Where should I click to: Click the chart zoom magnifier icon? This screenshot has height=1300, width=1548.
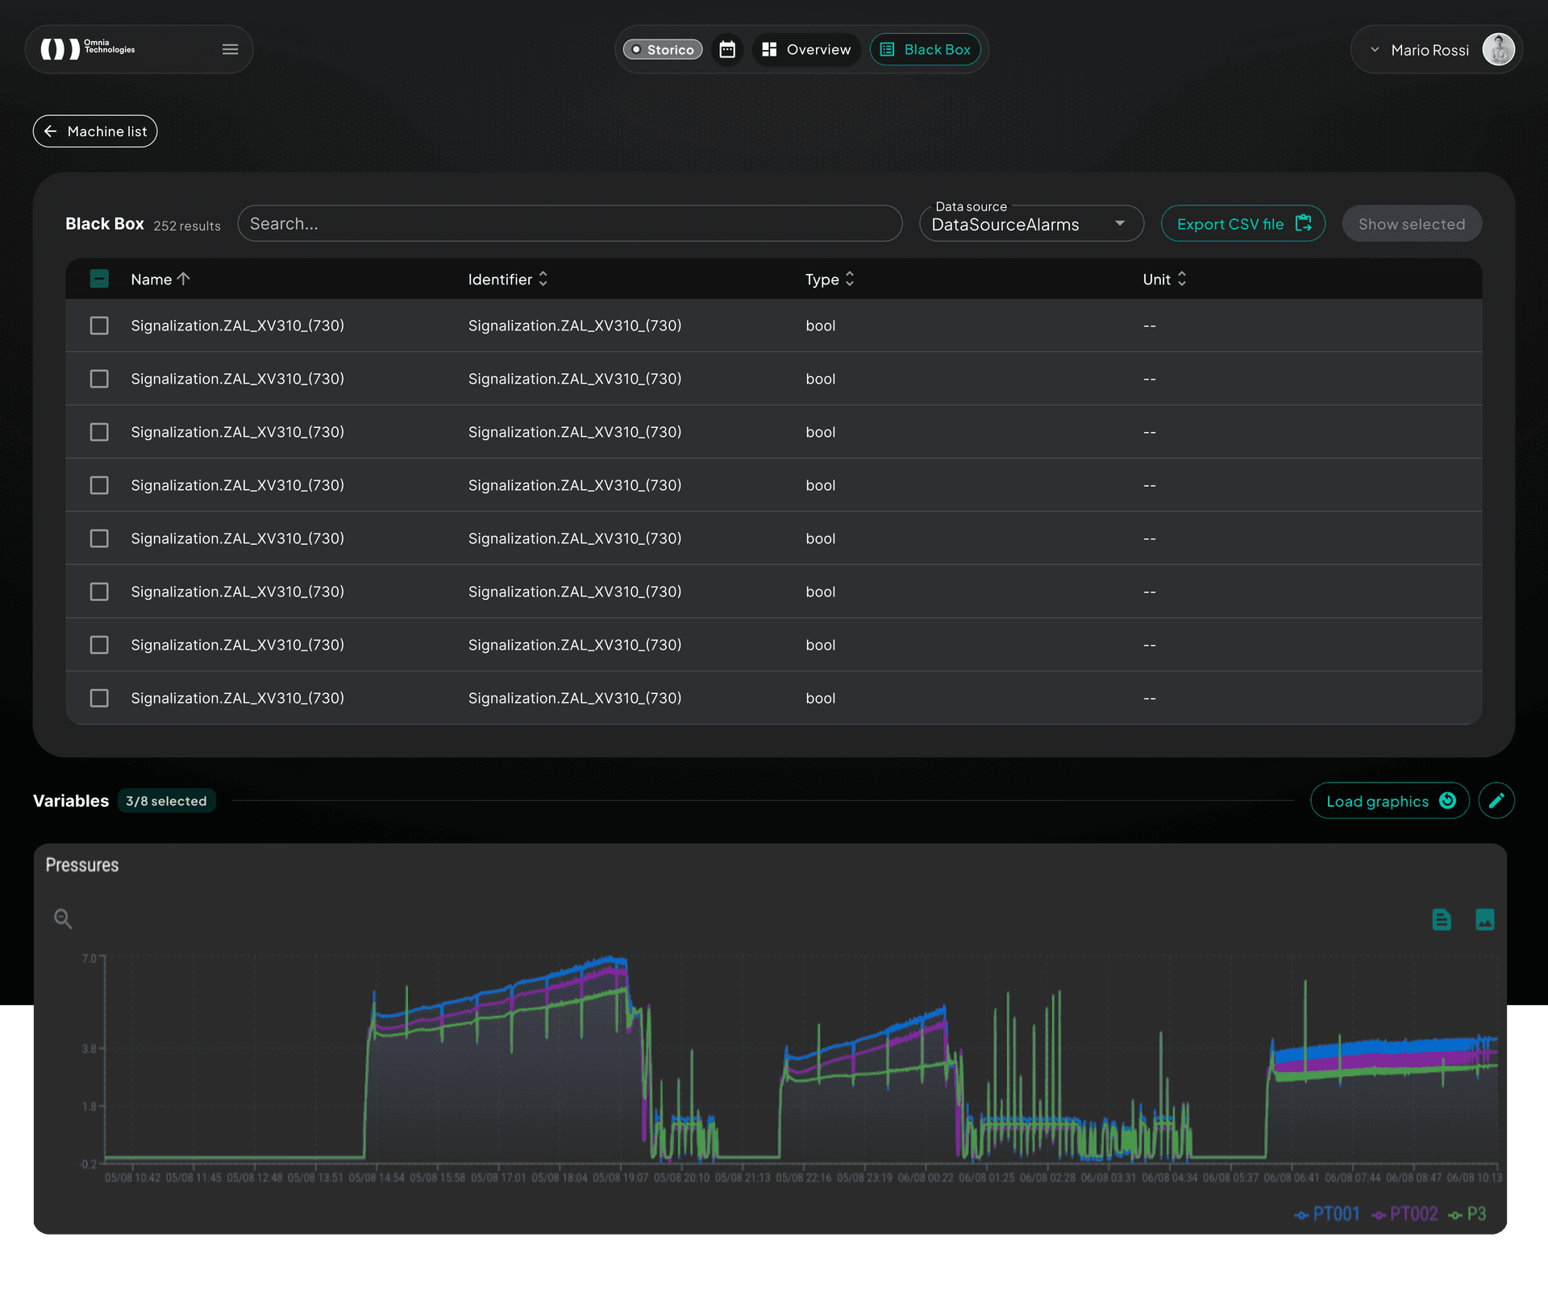coord(63,918)
